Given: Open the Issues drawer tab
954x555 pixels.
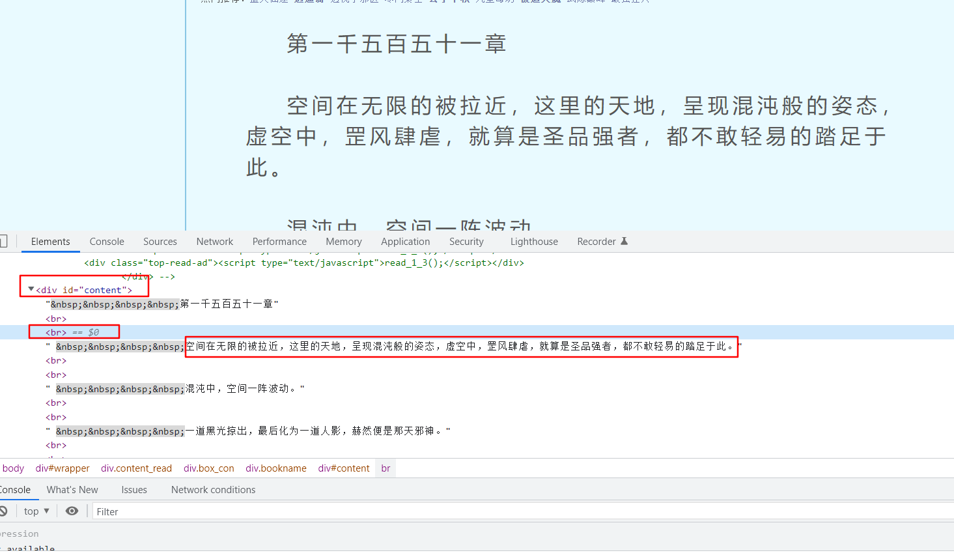Looking at the screenshot, I should point(134,490).
